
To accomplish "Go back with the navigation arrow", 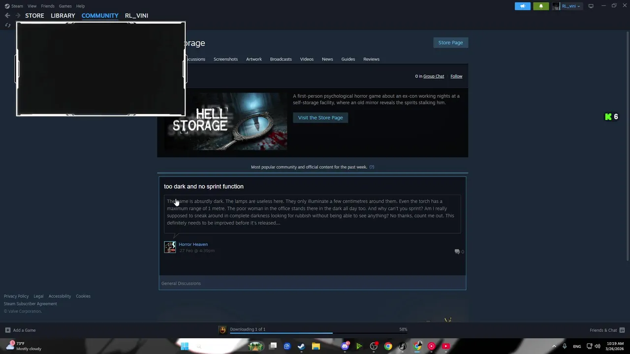I will (x=7, y=15).
